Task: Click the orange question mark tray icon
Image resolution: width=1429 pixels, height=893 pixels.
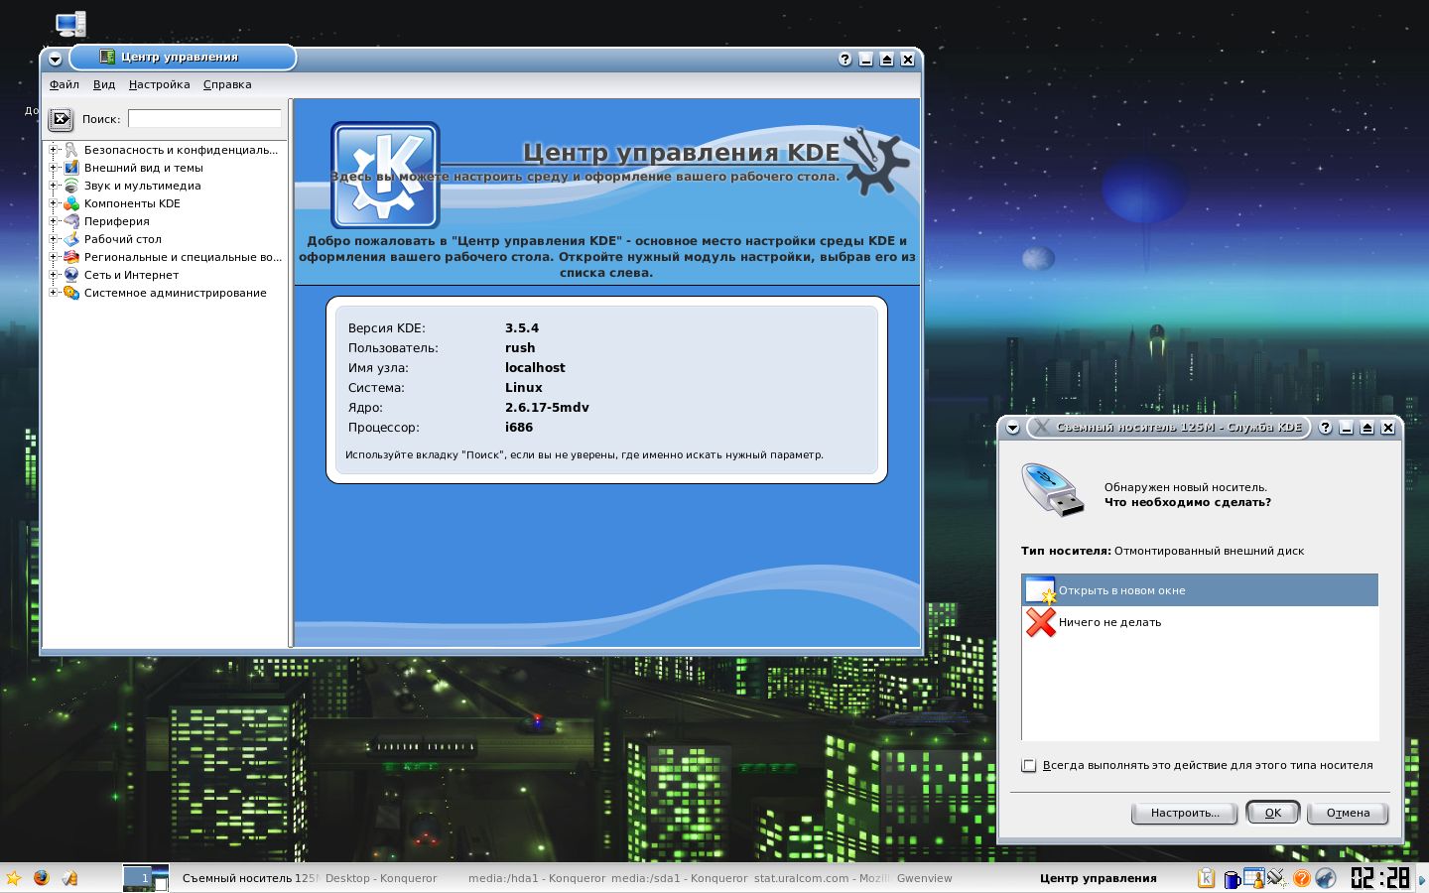Action: tap(1301, 878)
